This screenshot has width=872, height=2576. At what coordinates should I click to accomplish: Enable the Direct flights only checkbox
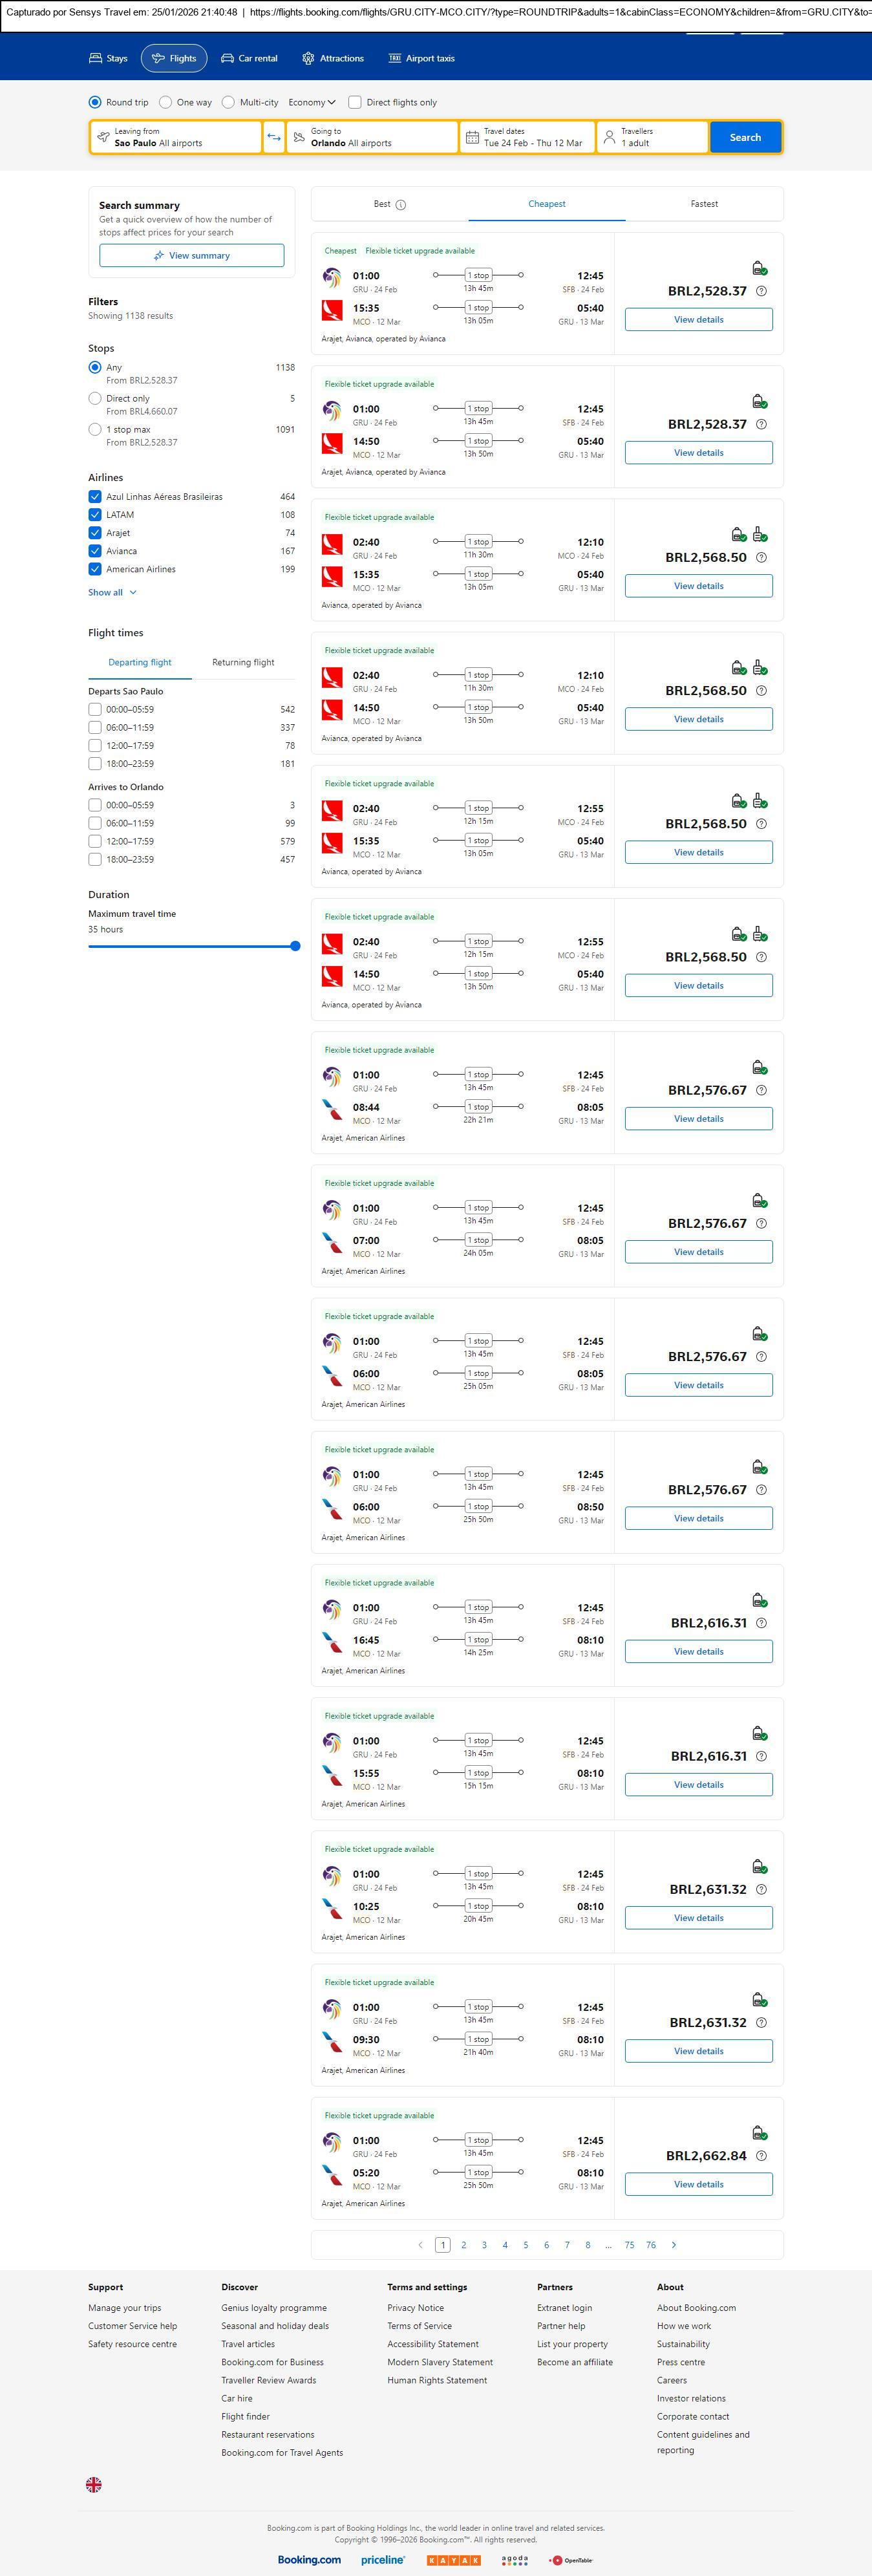[355, 102]
